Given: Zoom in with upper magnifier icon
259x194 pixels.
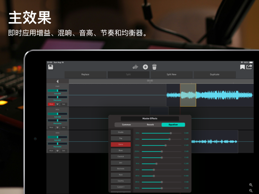Looking at the screenshot, I should 251,185.
